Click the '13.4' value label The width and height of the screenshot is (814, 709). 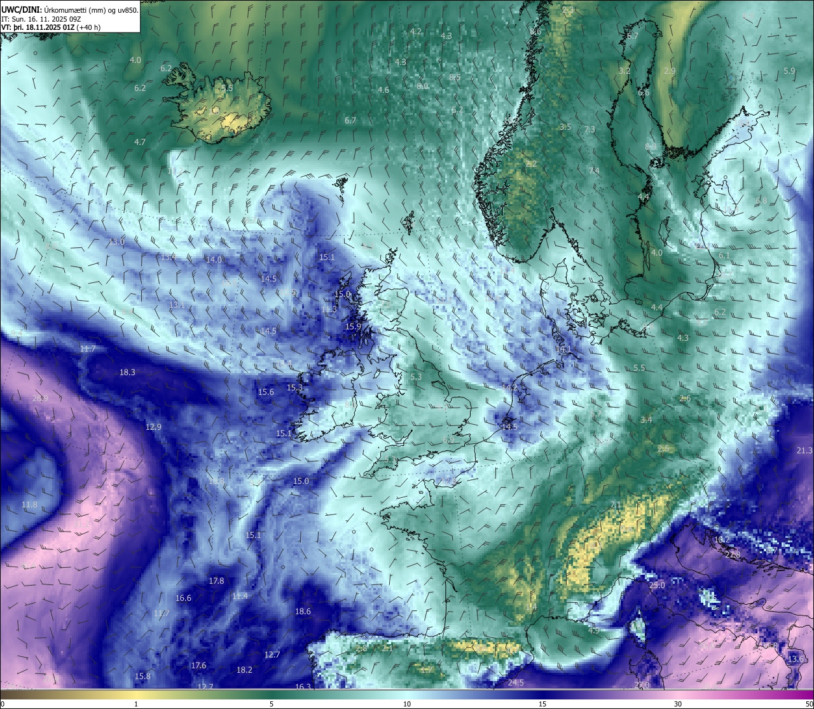[168, 258]
